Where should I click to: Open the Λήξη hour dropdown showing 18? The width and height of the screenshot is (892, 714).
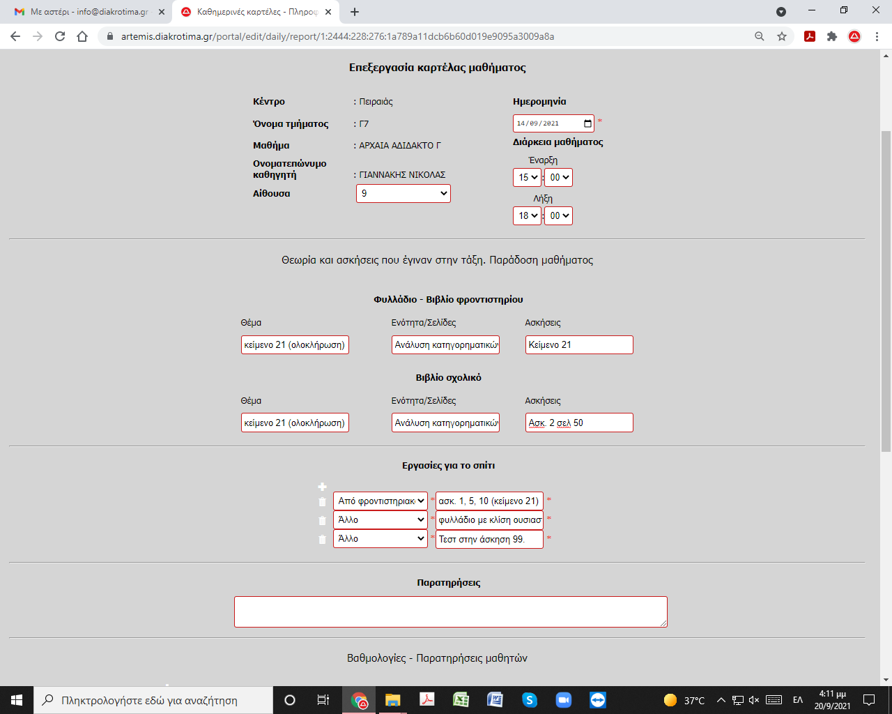(527, 216)
